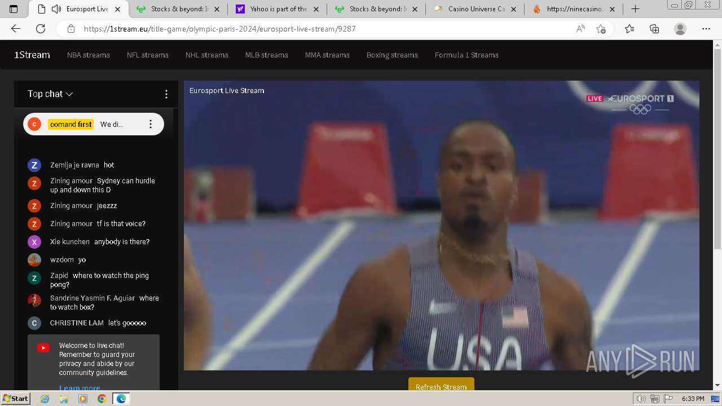Image resolution: width=722 pixels, height=406 pixels.
Task: Open NHL streams page
Action: click(x=207, y=55)
